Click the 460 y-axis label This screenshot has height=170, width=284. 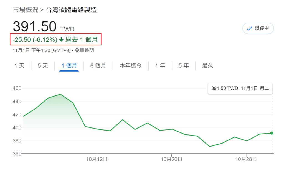coord(17,88)
